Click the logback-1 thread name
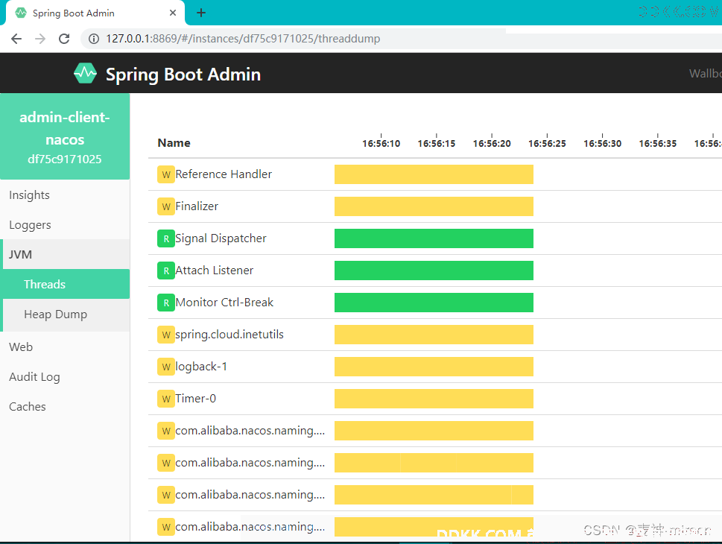This screenshot has width=722, height=544. [x=201, y=367]
